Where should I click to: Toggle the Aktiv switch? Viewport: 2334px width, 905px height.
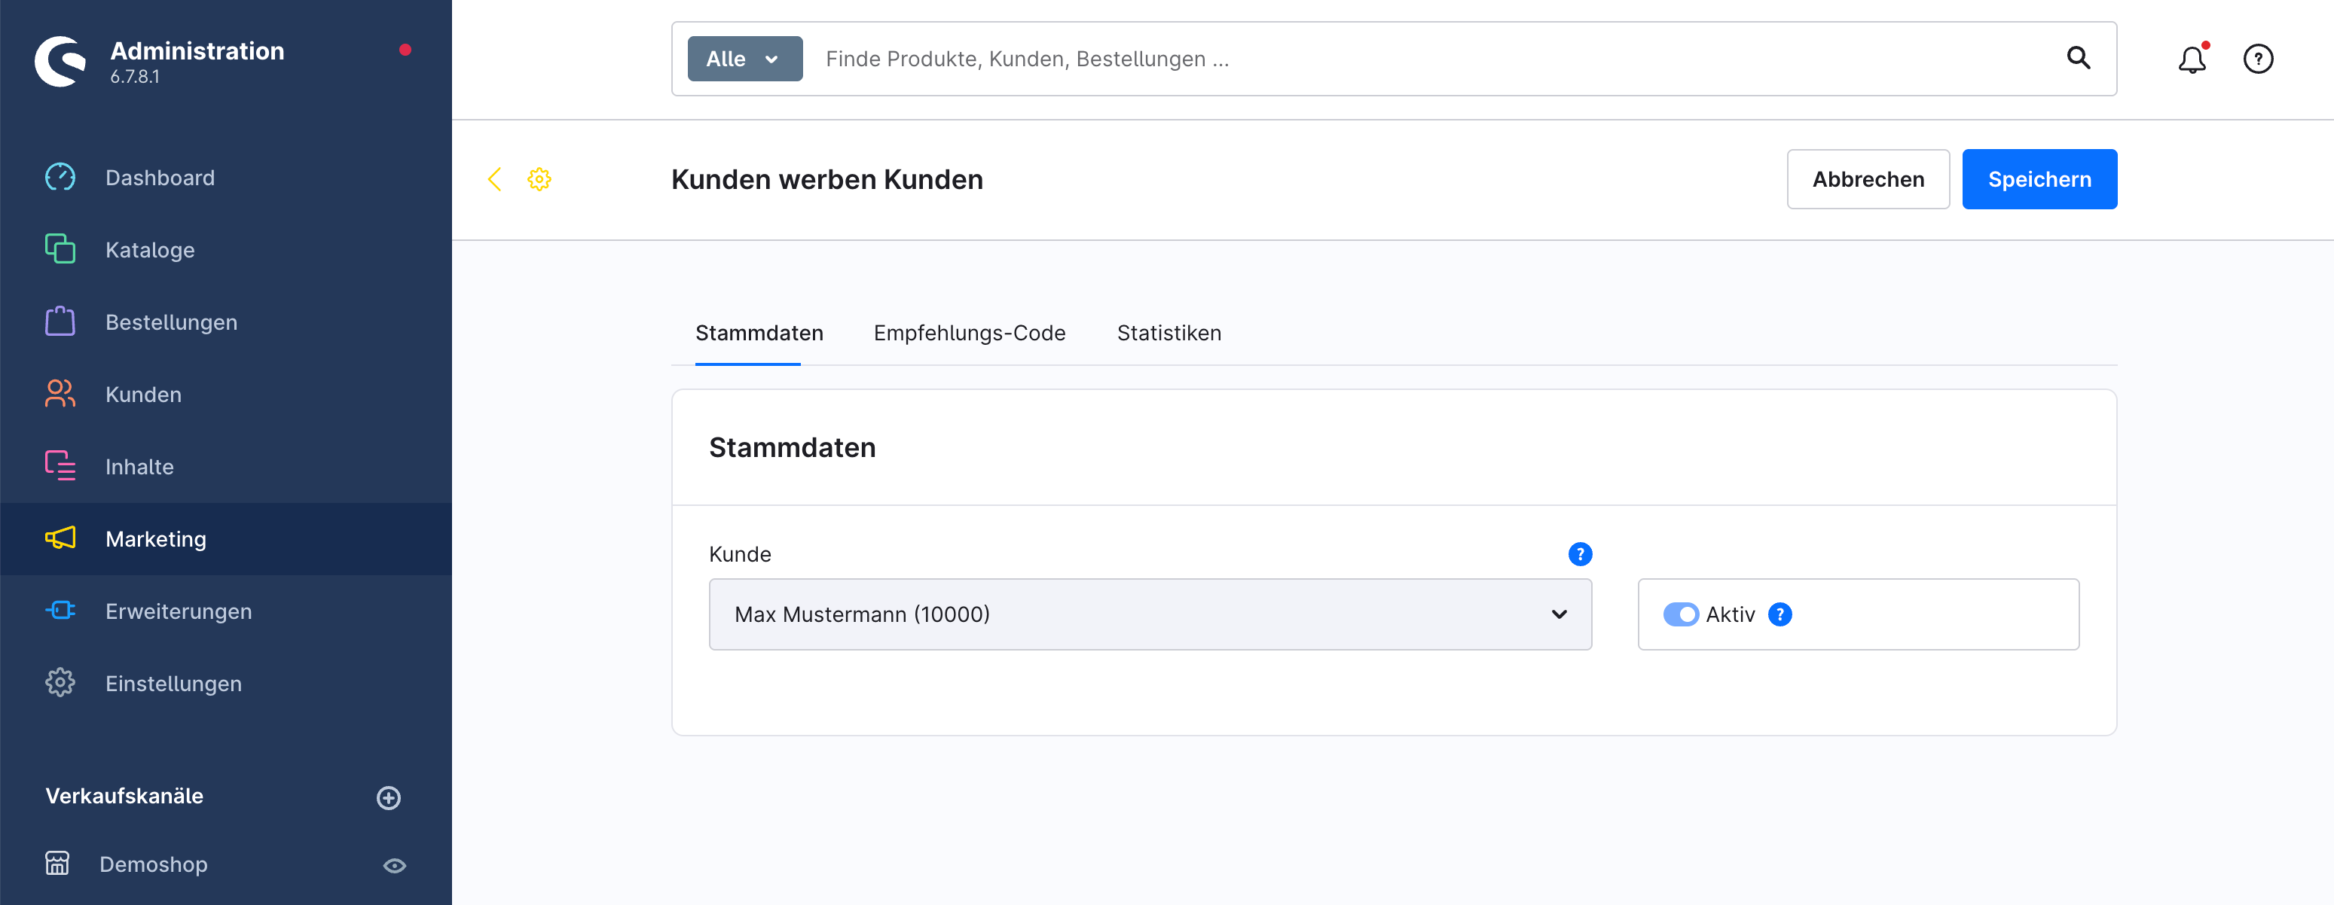pyautogui.click(x=1680, y=615)
